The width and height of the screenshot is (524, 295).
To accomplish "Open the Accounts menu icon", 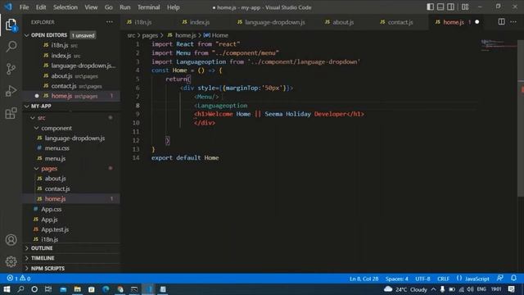I will coord(11,240).
